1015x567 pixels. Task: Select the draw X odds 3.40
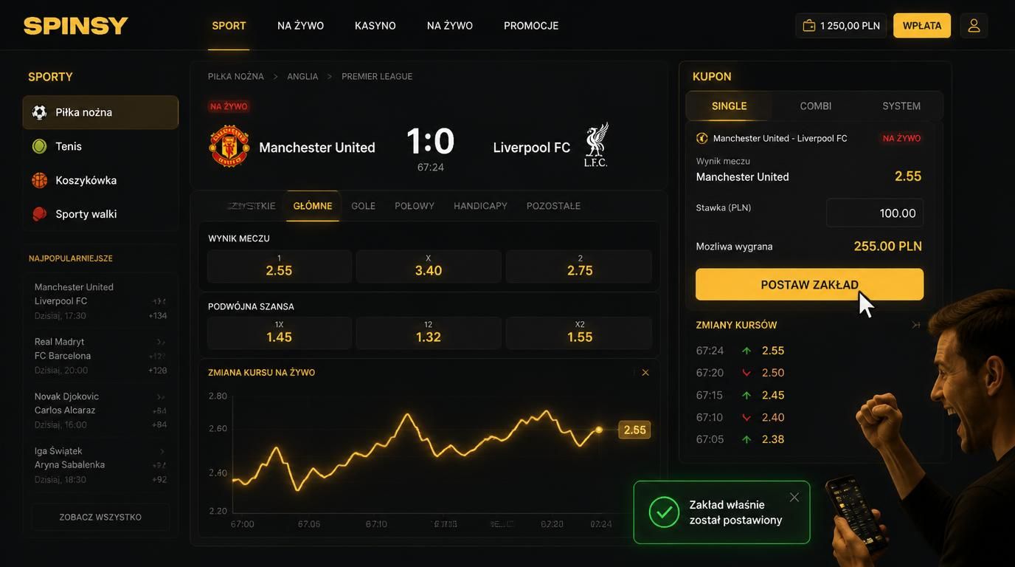coord(429,267)
